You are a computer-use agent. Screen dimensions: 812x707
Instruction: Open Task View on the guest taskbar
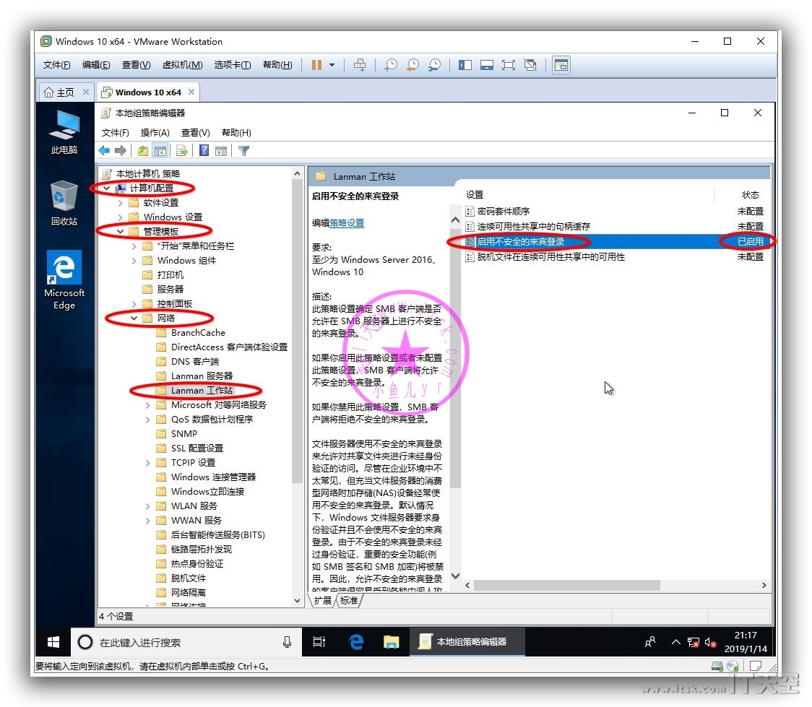(x=319, y=642)
